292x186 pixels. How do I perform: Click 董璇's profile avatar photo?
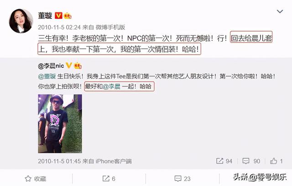click(x=21, y=21)
